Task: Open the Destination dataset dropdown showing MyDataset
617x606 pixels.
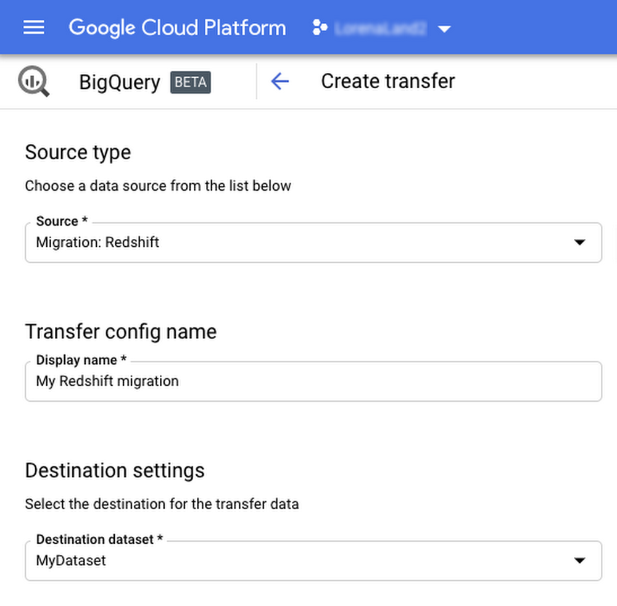Action: pos(313,561)
